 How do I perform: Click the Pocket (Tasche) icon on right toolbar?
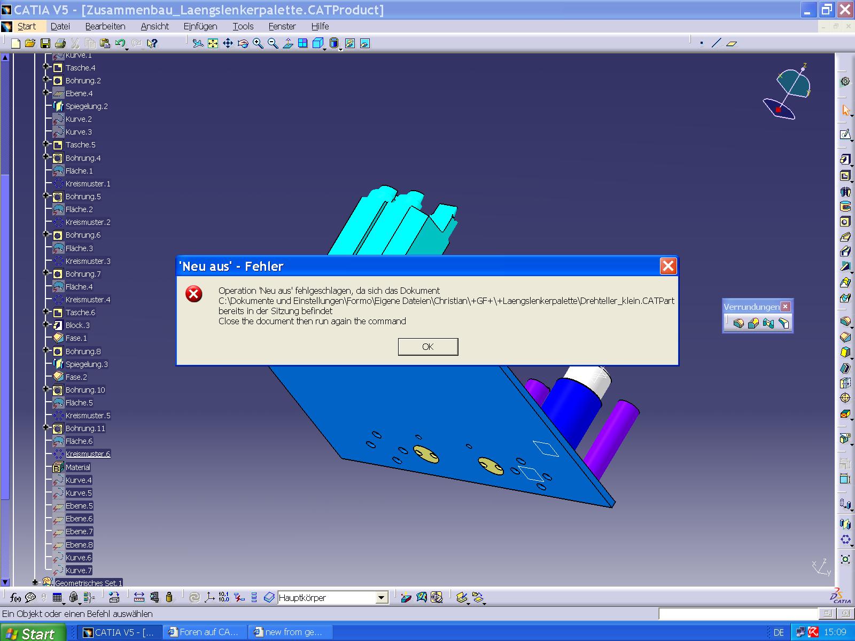[845, 175]
